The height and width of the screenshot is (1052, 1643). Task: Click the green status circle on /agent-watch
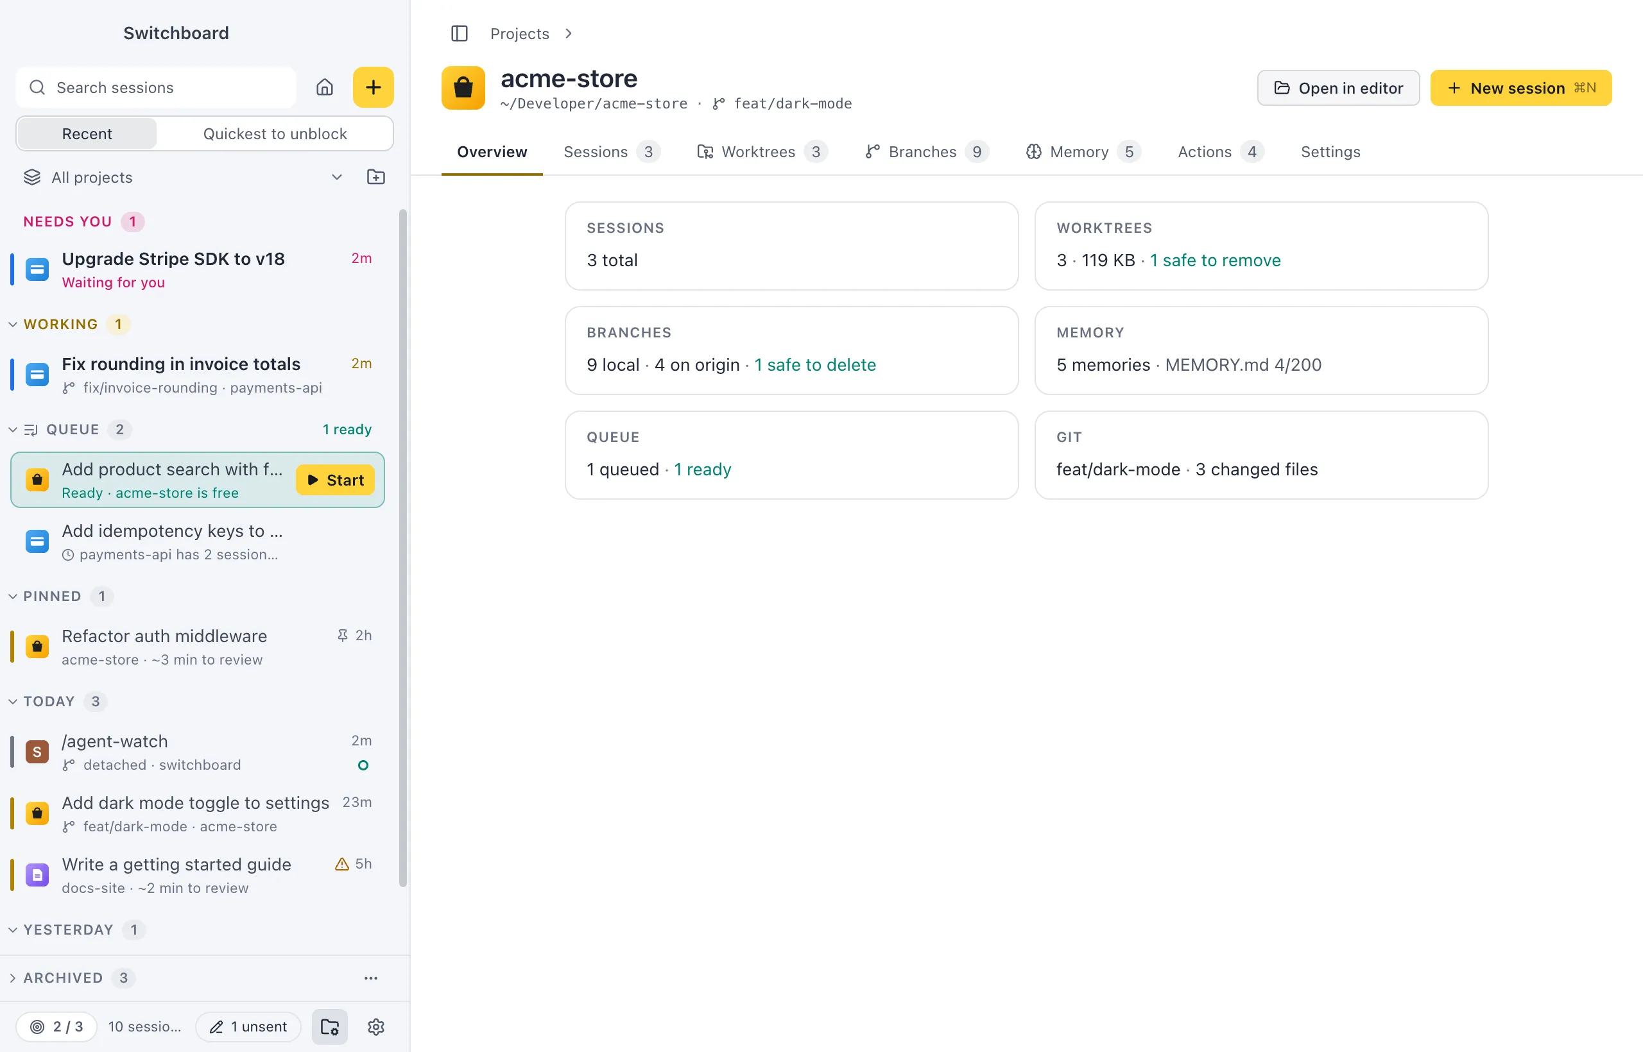pos(364,765)
